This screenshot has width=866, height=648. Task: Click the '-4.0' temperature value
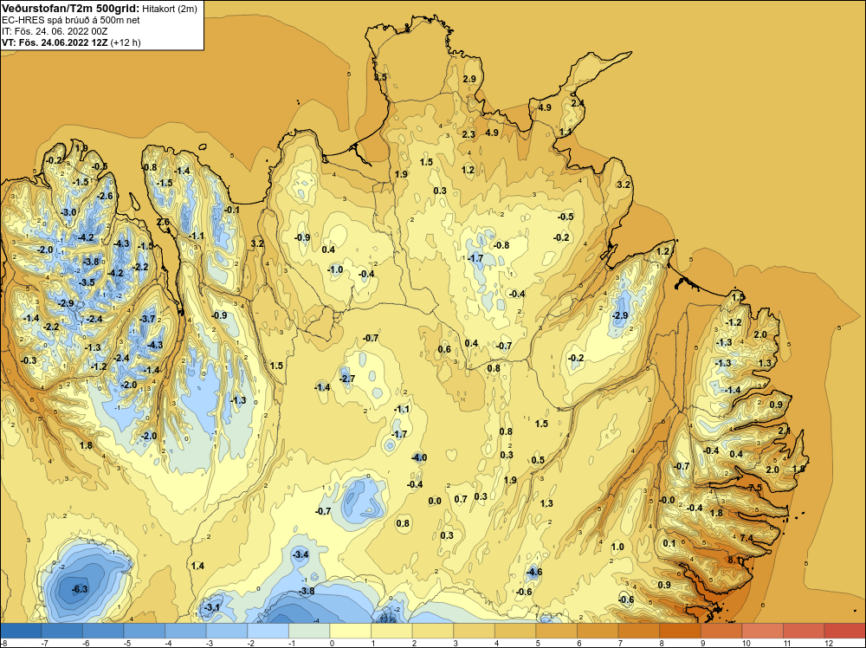420,457
